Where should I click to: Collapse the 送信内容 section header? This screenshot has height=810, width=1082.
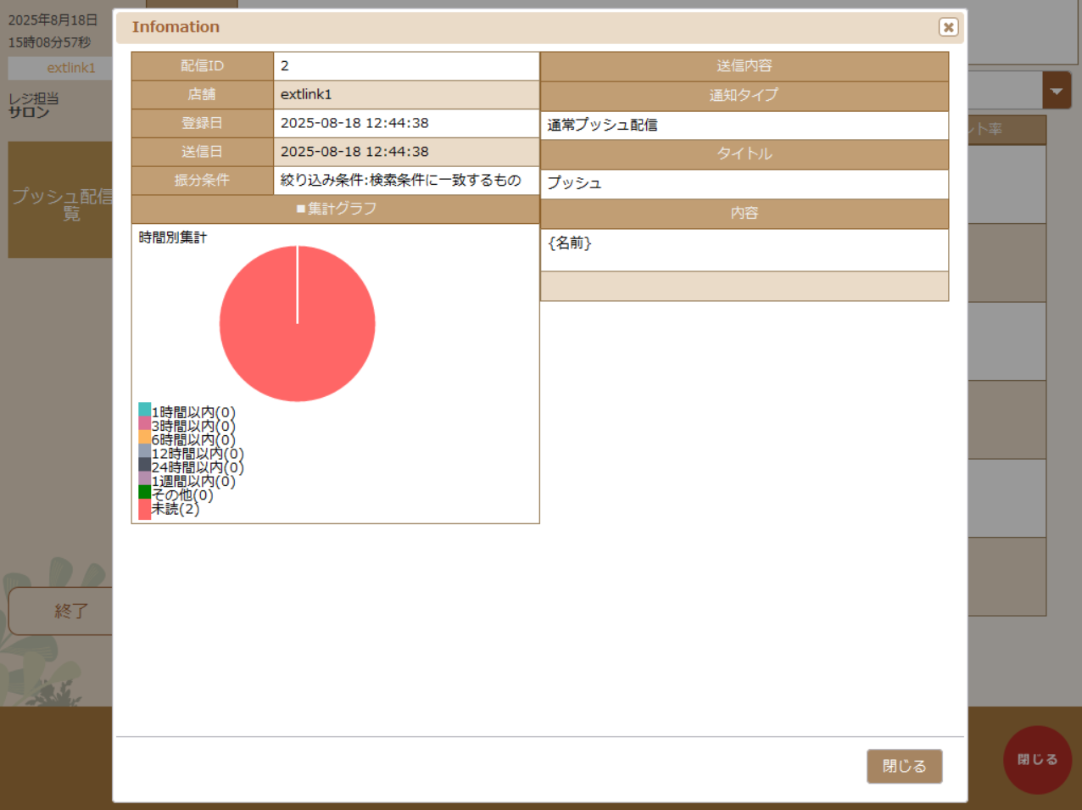point(745,65)
